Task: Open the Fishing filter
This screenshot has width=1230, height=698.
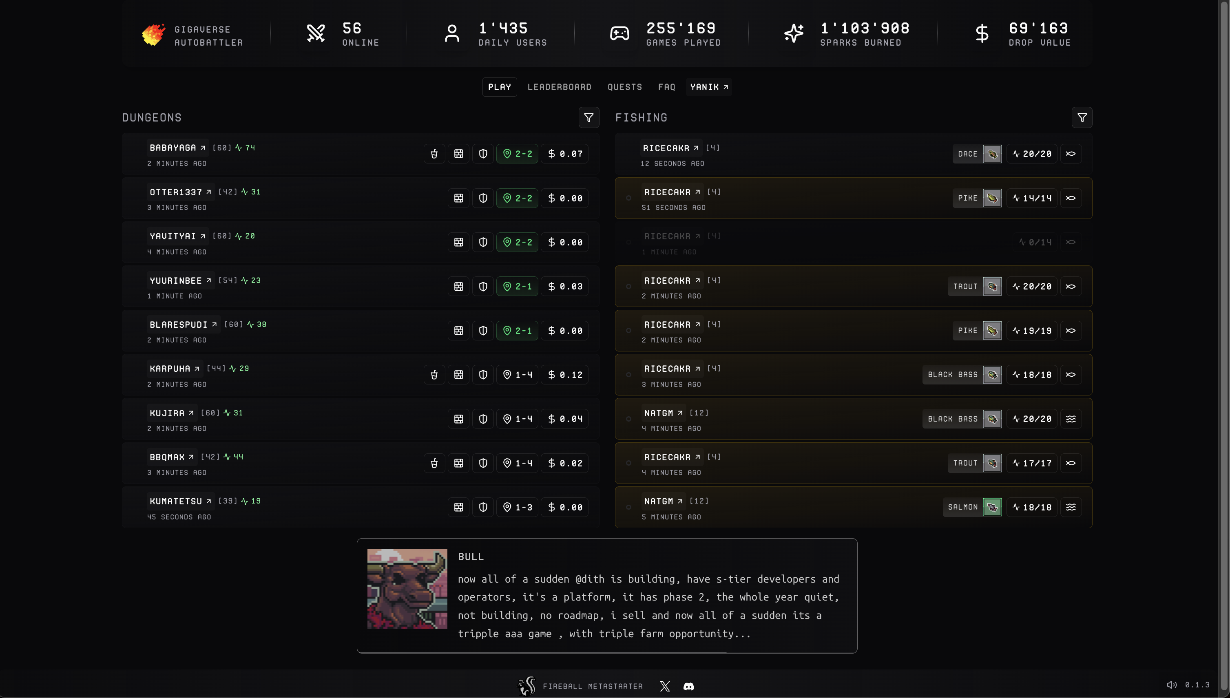Action: [x=1081, y=117]
